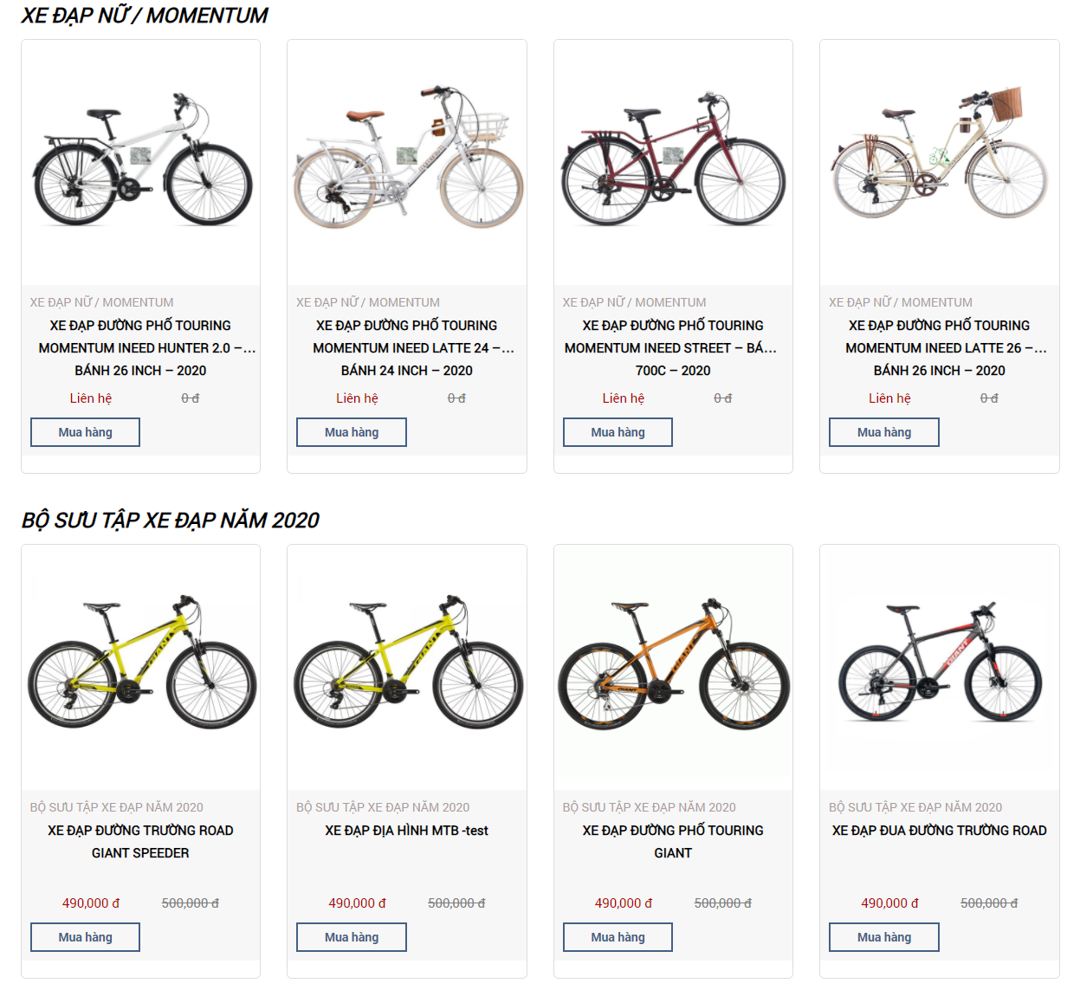Click Mua hàng under Giant Speeder
Viewport: 1080px width, 990px height.
click(85, 937)
